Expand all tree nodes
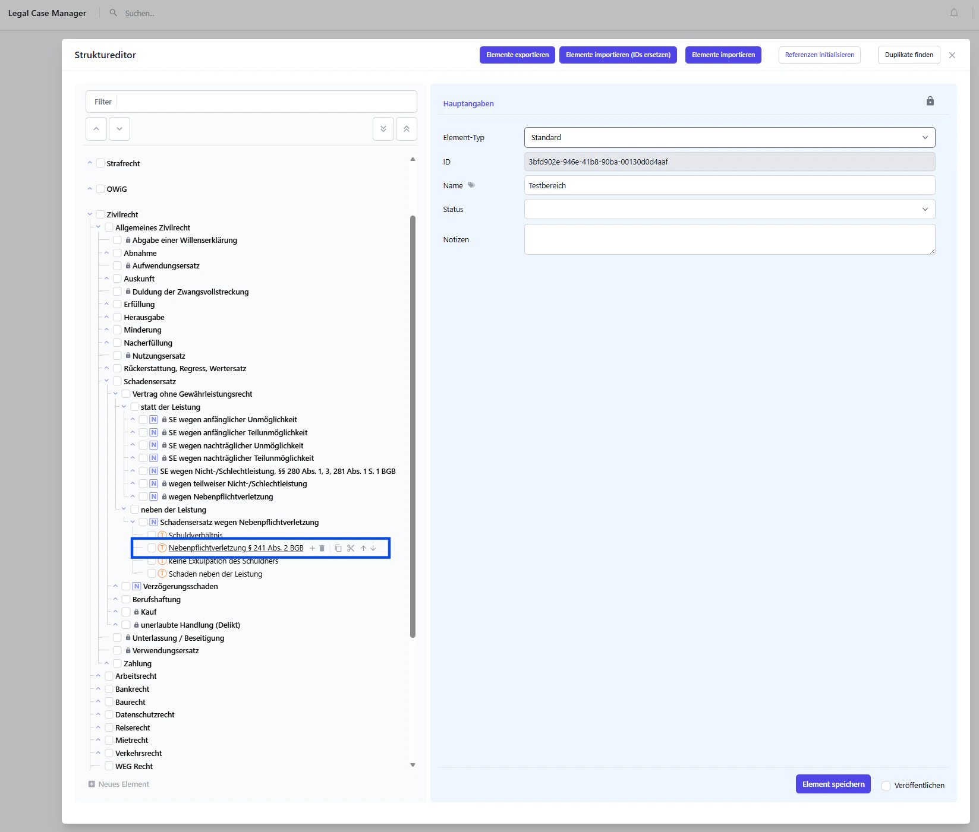Image resolution: width=979 pixels, height=832 pixels. 383,129
